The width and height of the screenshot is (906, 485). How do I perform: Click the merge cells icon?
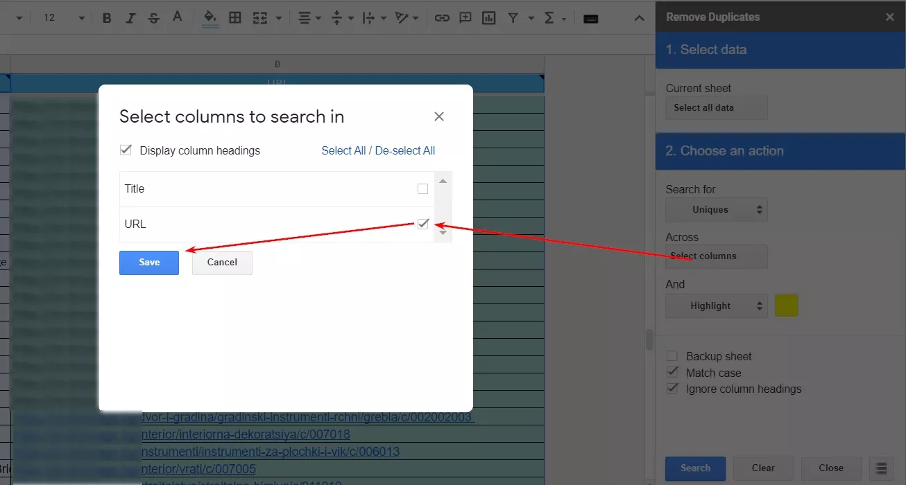point(260,18)
